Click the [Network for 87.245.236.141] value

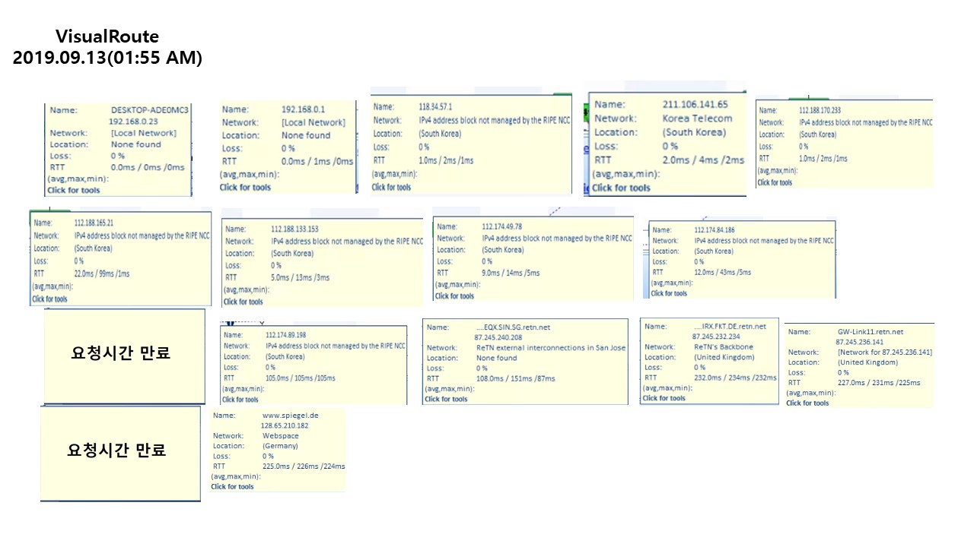pos(884,353)
